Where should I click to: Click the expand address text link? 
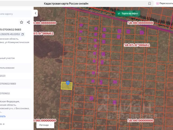(x=2, y=116)
